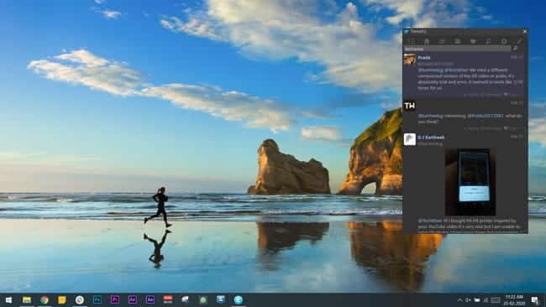The height and width of the screenshot is (307, 546).
Task: Click the search icon beside the Notifications header
Action: pyautogui.click(x=516, y=49)
